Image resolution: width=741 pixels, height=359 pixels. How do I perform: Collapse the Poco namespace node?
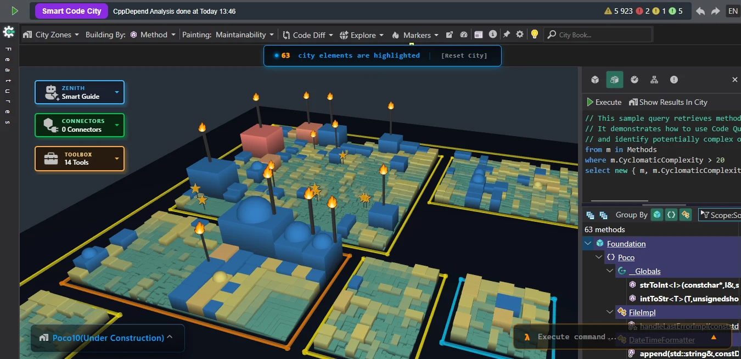coord(599,257)
